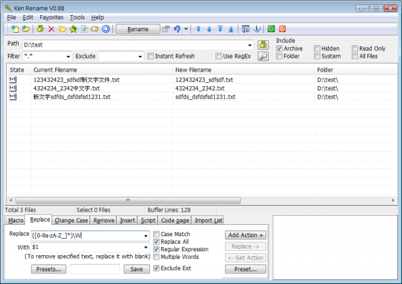Screen dimensions: 402x284
Task: Open the Help menu
Action: 97,18
